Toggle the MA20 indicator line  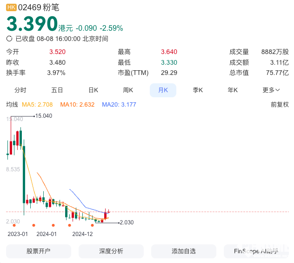pyautogui.click(x=119, y=105)
